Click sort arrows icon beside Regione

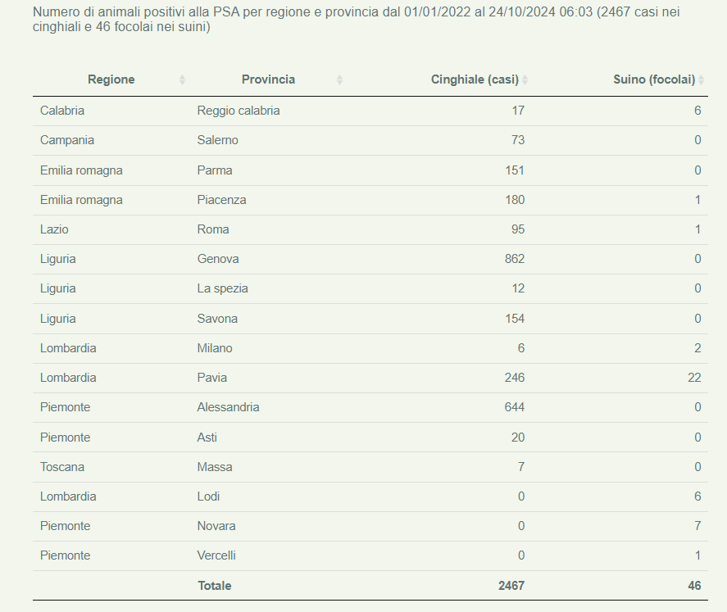point(182,80)
